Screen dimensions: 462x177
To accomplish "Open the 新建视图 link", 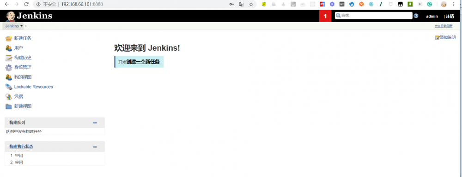I will tap(23, 106).
